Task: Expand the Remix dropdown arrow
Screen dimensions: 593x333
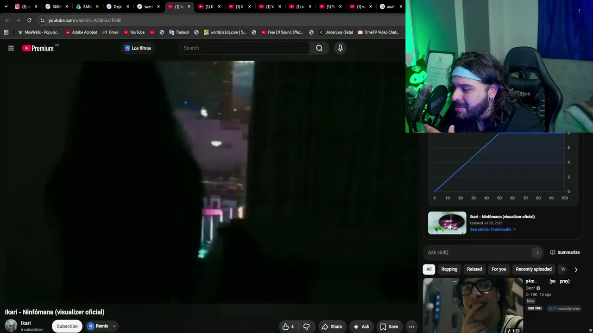Action: (x=114, y=327)
